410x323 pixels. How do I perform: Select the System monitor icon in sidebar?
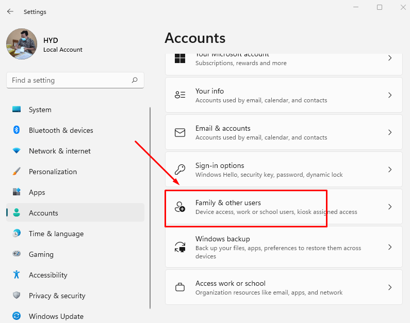(17, 110)
